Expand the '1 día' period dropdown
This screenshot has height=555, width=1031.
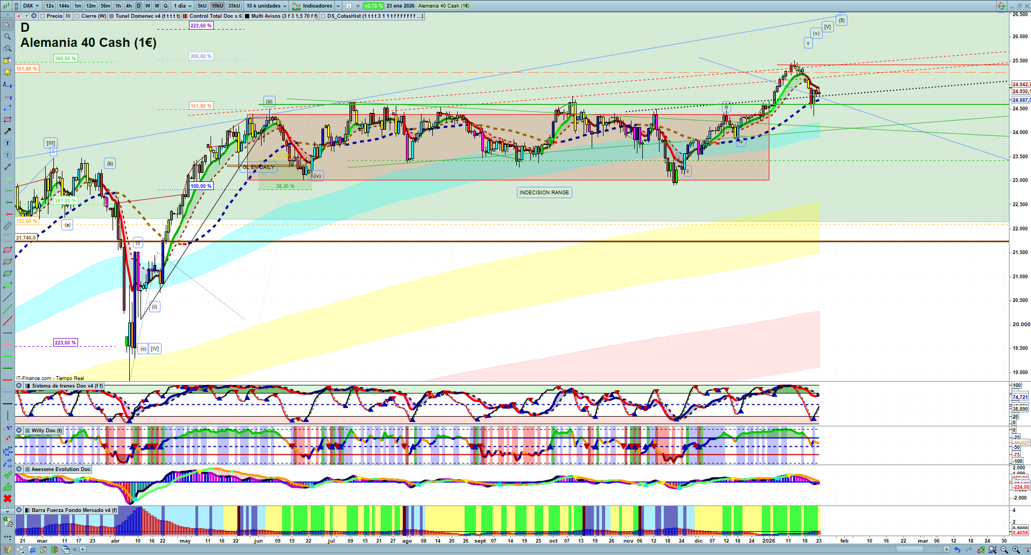(183, 6)
